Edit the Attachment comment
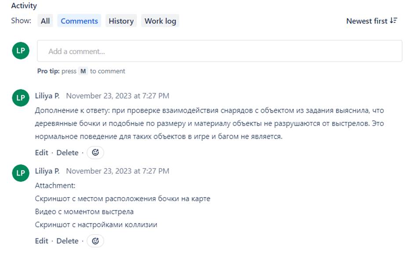Image resolution: width=411 pixels, height=257 pixels. click(41, 241)
